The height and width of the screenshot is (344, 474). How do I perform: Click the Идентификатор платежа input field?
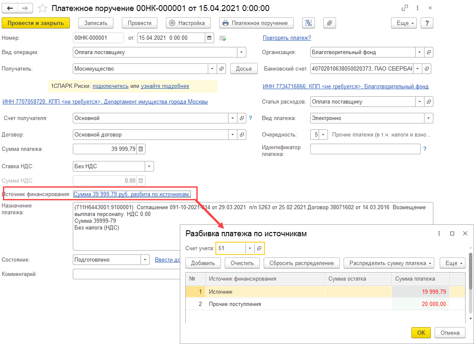click(365, 149)
